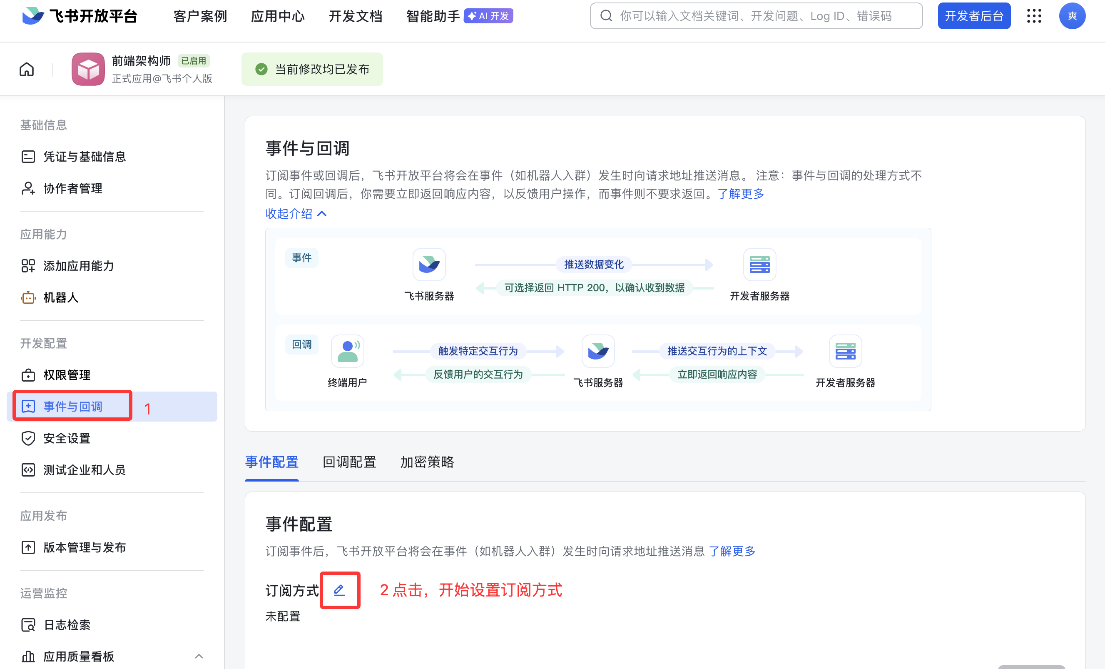Collapse 应用质量看板 with its chevron
1105x669 pixels.
199,657
